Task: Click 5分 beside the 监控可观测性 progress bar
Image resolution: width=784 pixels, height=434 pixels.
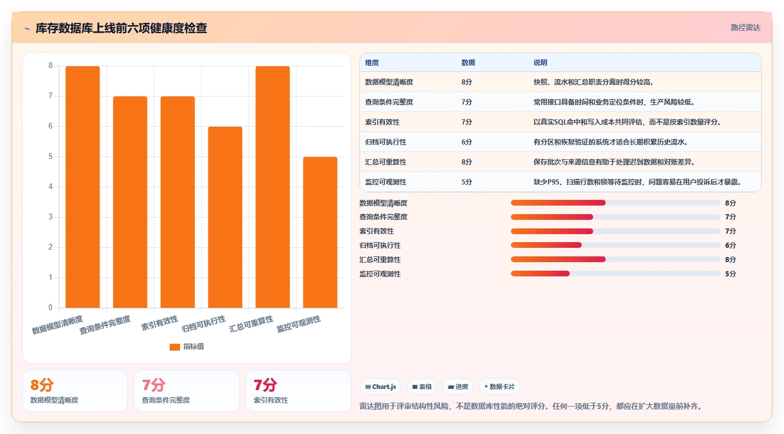Action: 730,274
